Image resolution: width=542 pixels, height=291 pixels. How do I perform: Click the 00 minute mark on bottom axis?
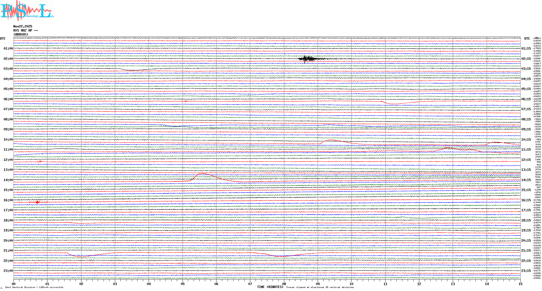14,284
